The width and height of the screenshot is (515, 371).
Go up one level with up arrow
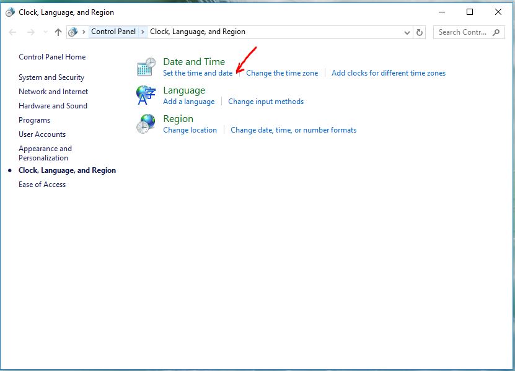(x=58, y=32)
